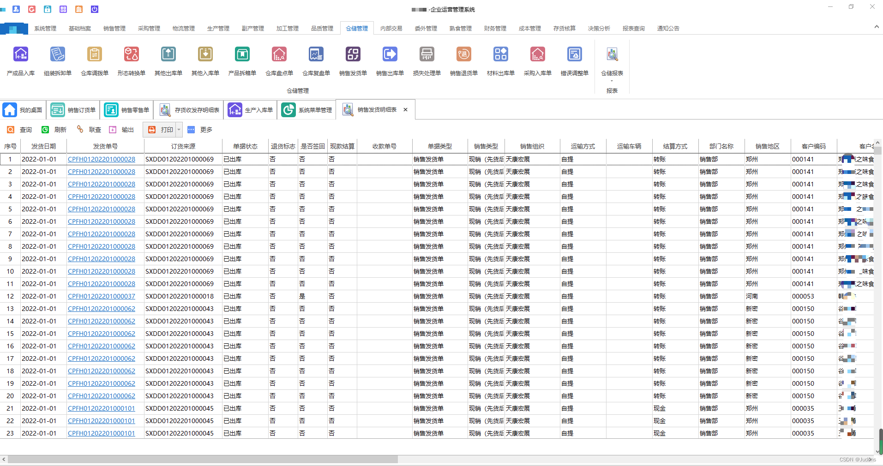Close the 销售发货明细表 tab
The height and width of the screenshot is (466, 883).
tap(405, 109)
